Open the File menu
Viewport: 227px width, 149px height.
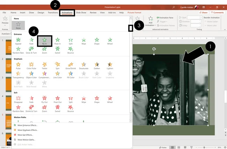point(4,13)
